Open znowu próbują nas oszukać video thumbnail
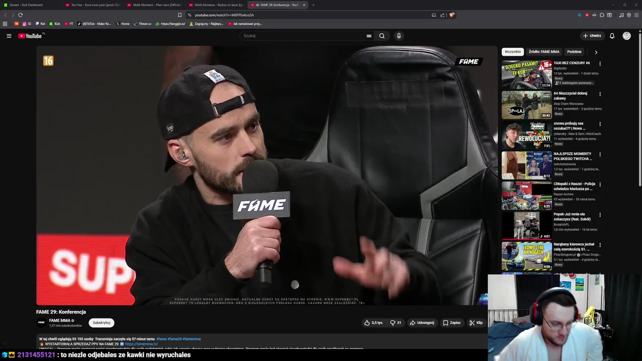Image resolution: width=642 pixels, height=361 pixels. coord(527,135)
